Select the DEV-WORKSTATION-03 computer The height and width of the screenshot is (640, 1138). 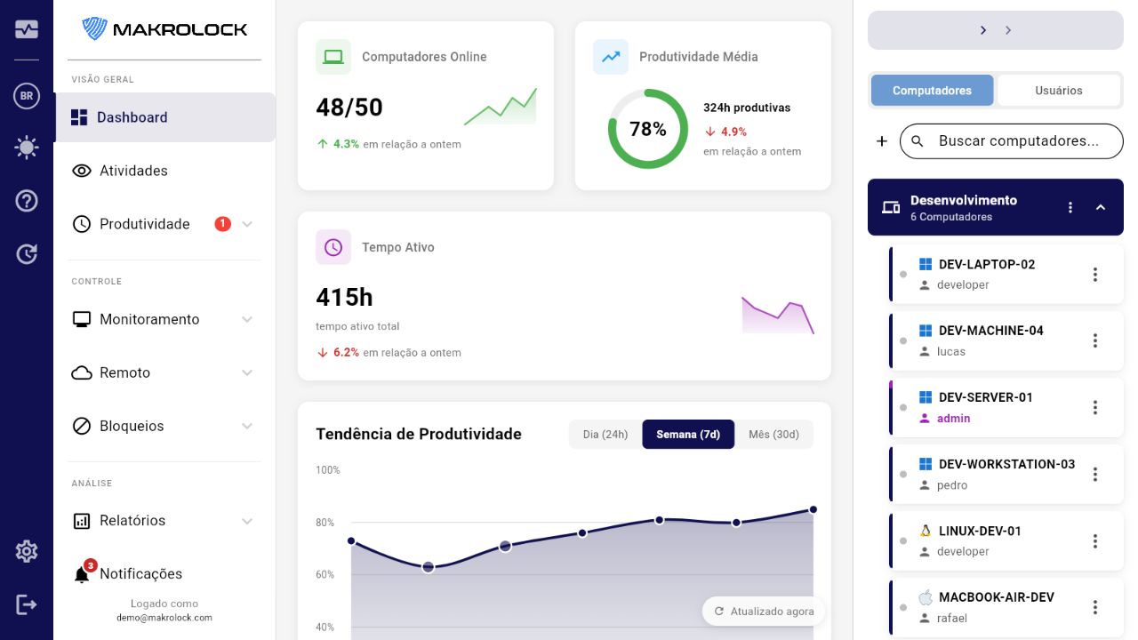[1006, 475]
